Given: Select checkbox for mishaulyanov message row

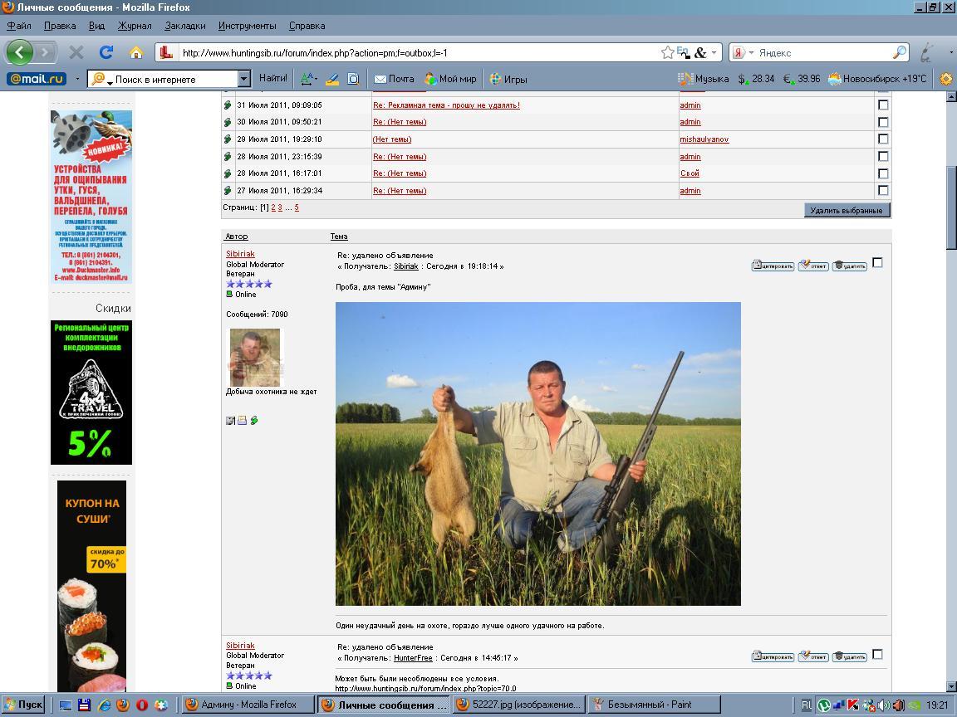Looking at the screenshot, I should point(883,139).
